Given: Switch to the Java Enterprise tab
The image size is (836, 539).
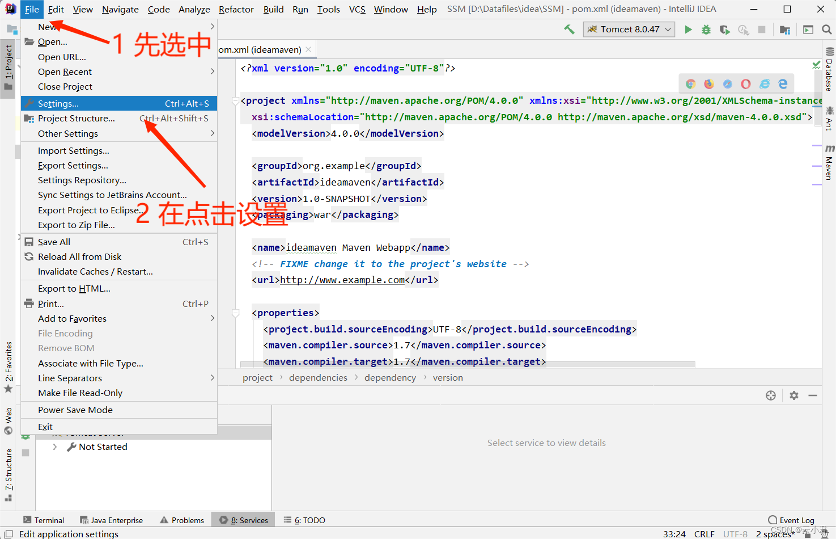Looking at the screenshot, I should click(x=111, y=520).
